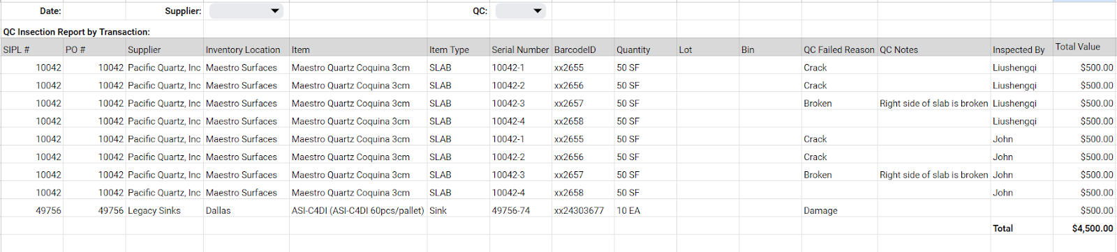Select the empty Date input cell

[x=94, y=11]
